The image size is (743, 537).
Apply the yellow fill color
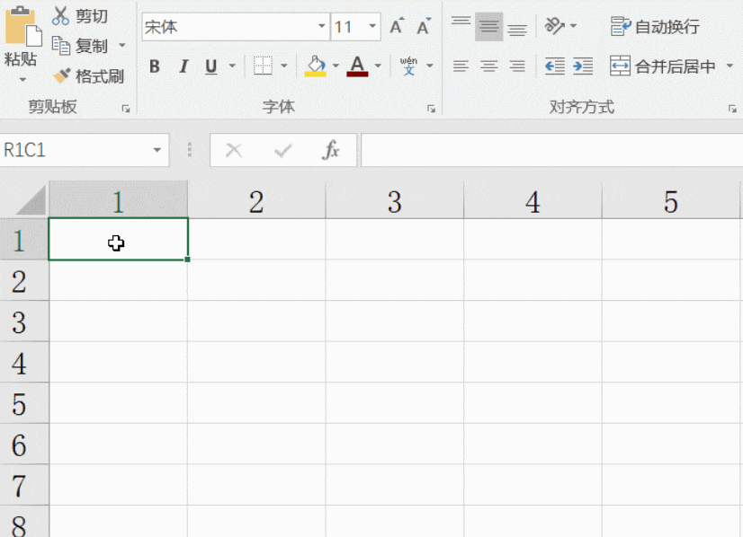click(x=315, y=66)
